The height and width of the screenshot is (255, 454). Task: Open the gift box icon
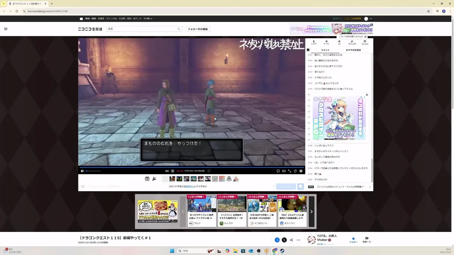(x=147, y=179)
